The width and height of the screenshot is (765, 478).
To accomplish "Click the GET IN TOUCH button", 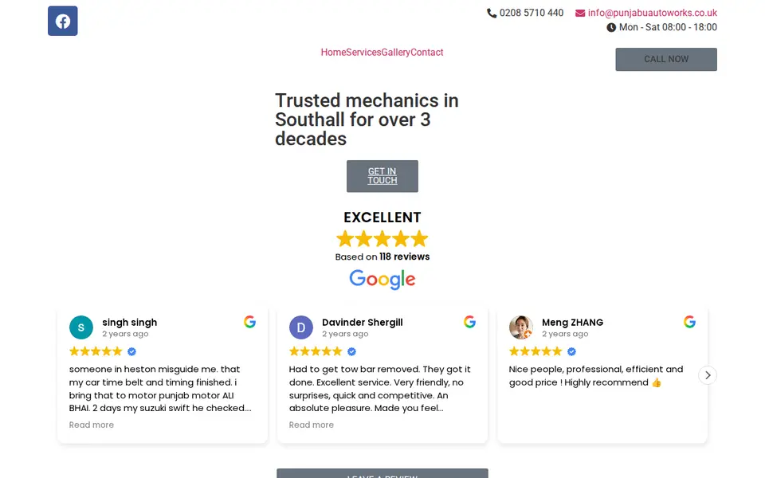I will click(x=382, y=176).
